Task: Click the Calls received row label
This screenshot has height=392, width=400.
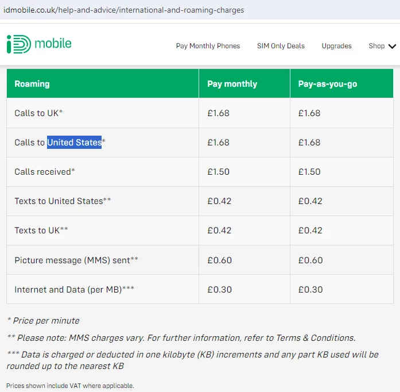Action: click(44, 172)
